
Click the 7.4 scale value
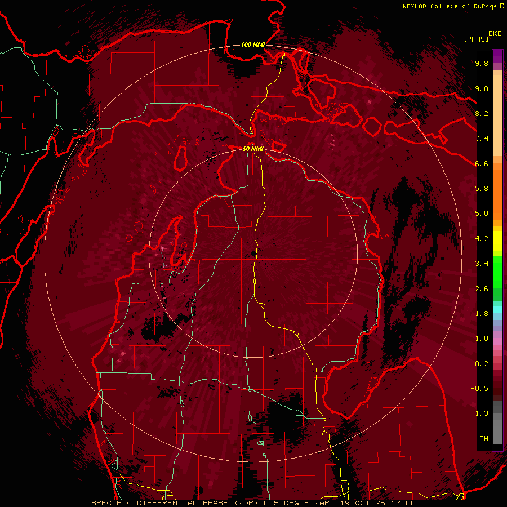point(482,139)
